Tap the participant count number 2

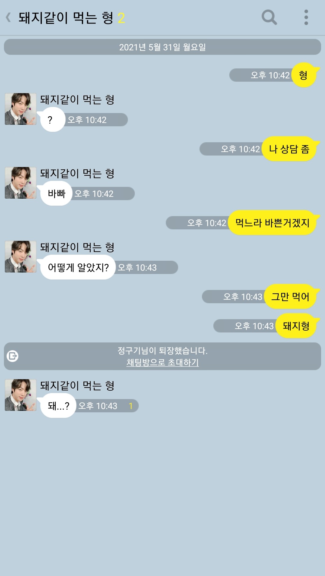(x=121, y=18)
